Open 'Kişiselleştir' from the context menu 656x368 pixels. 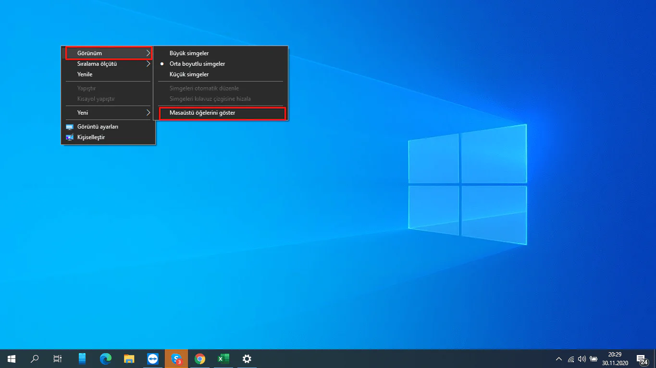click(x=91, y=137)
